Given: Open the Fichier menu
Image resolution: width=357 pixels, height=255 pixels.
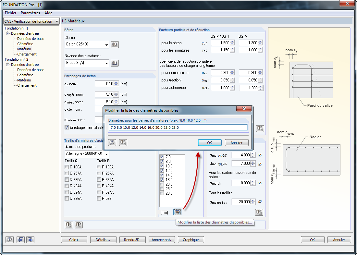Looking at the screenshot, I should click(x=10, y=13).
